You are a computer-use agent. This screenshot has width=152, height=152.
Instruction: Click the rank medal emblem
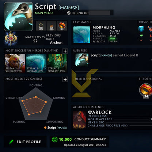11,38
